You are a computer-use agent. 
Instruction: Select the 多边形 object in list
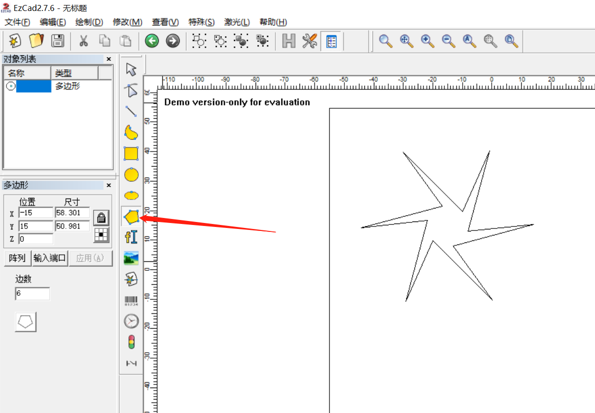pos(58,86)
